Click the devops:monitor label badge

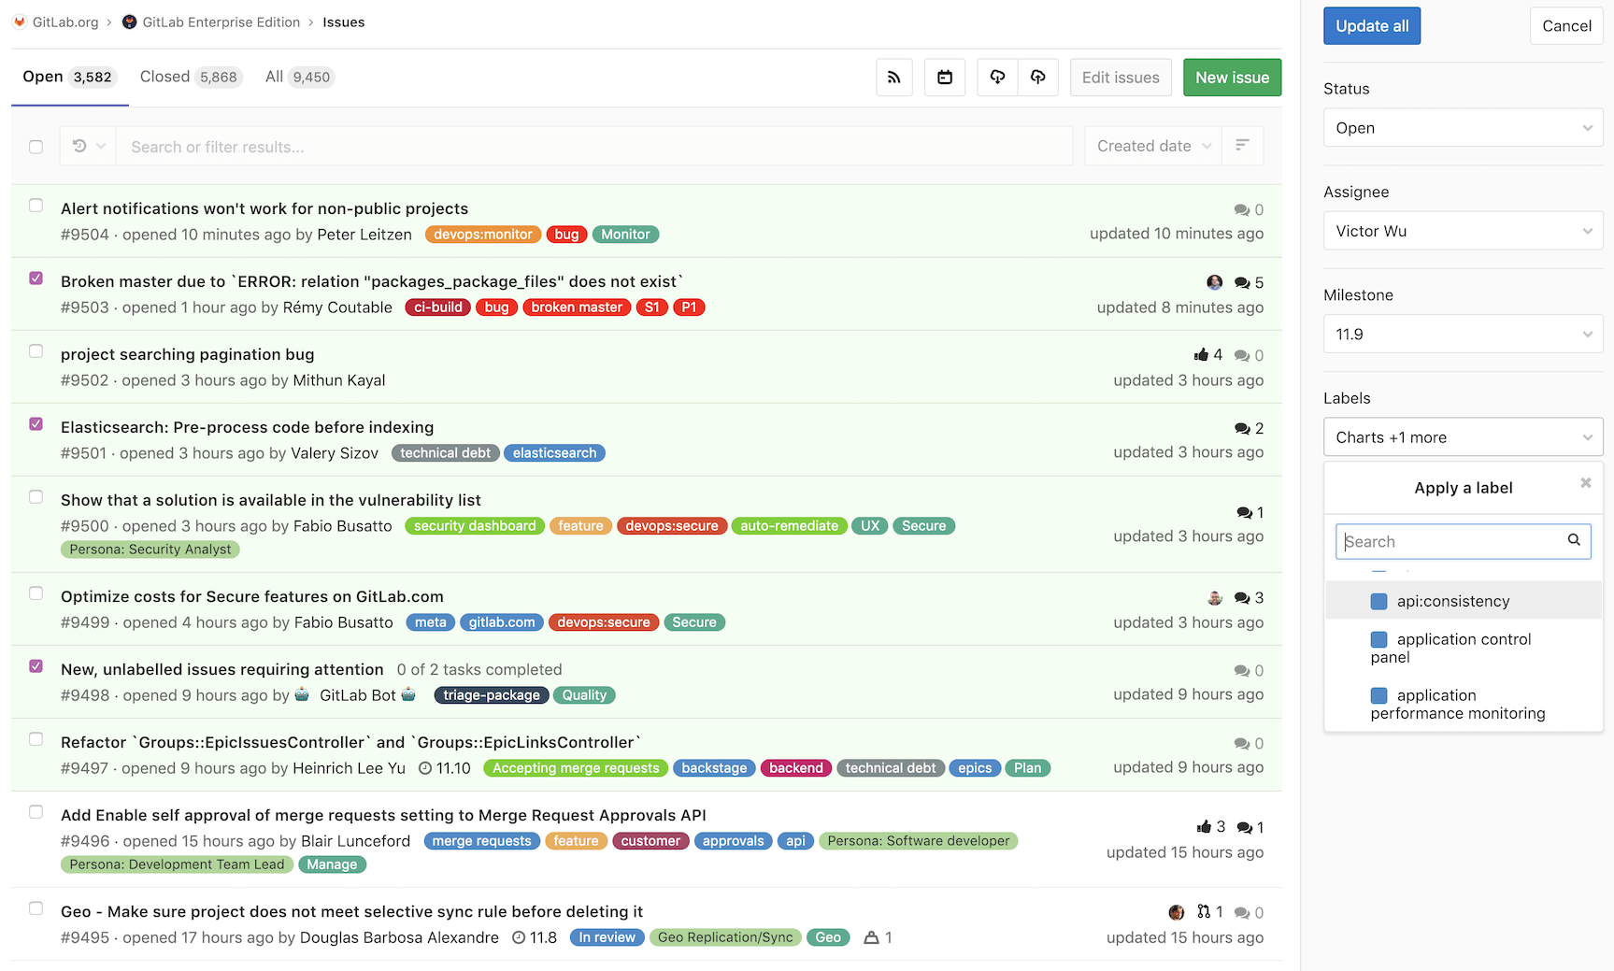[483, 235]
